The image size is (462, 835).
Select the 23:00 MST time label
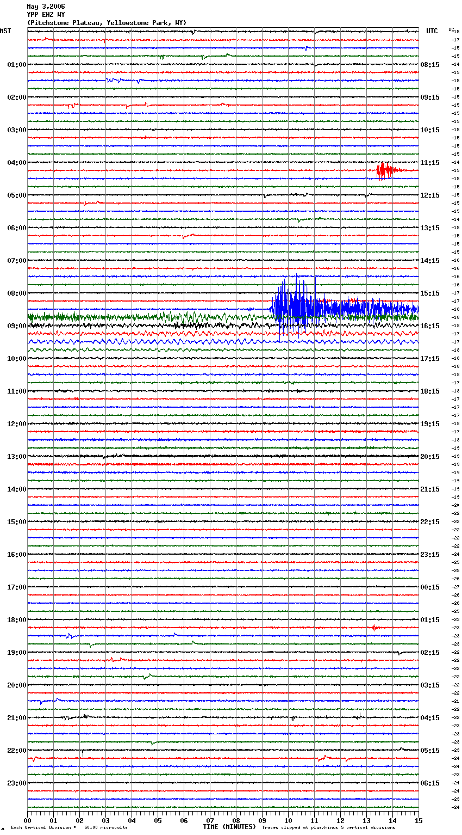click(17, 783)
